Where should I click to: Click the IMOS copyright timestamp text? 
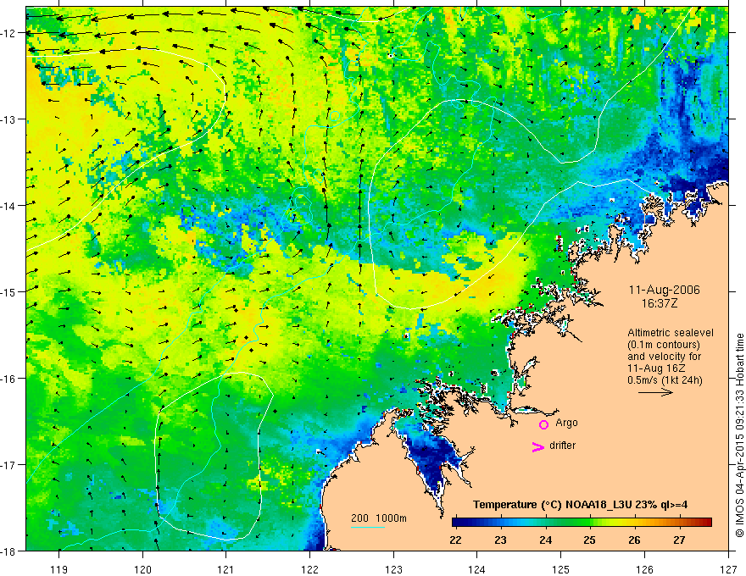coord(740,435)
